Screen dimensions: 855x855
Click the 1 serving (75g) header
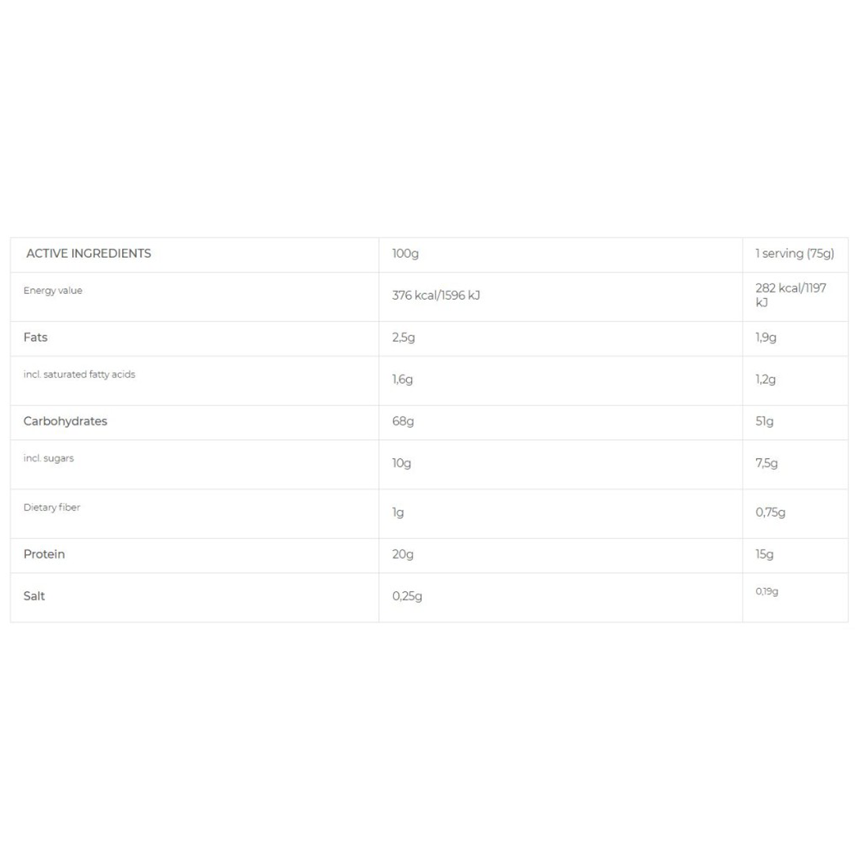tap(794, 254)
